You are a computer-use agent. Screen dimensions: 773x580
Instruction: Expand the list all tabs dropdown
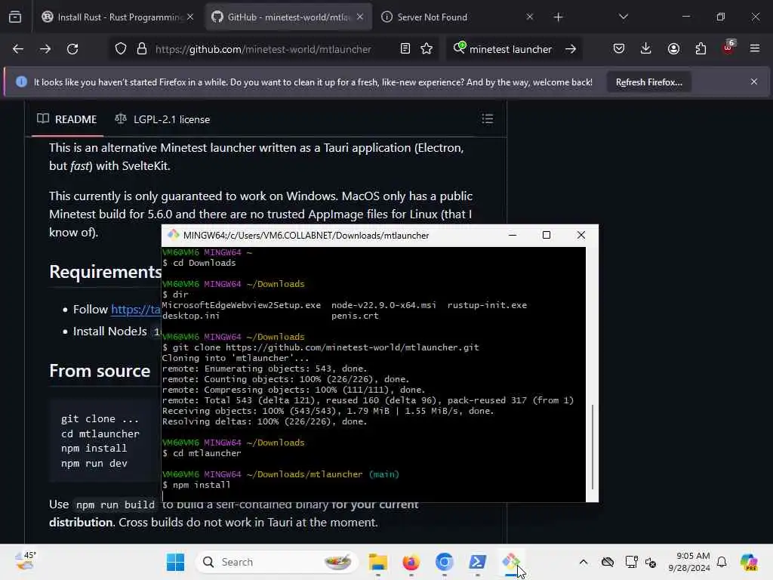(623, 17)
